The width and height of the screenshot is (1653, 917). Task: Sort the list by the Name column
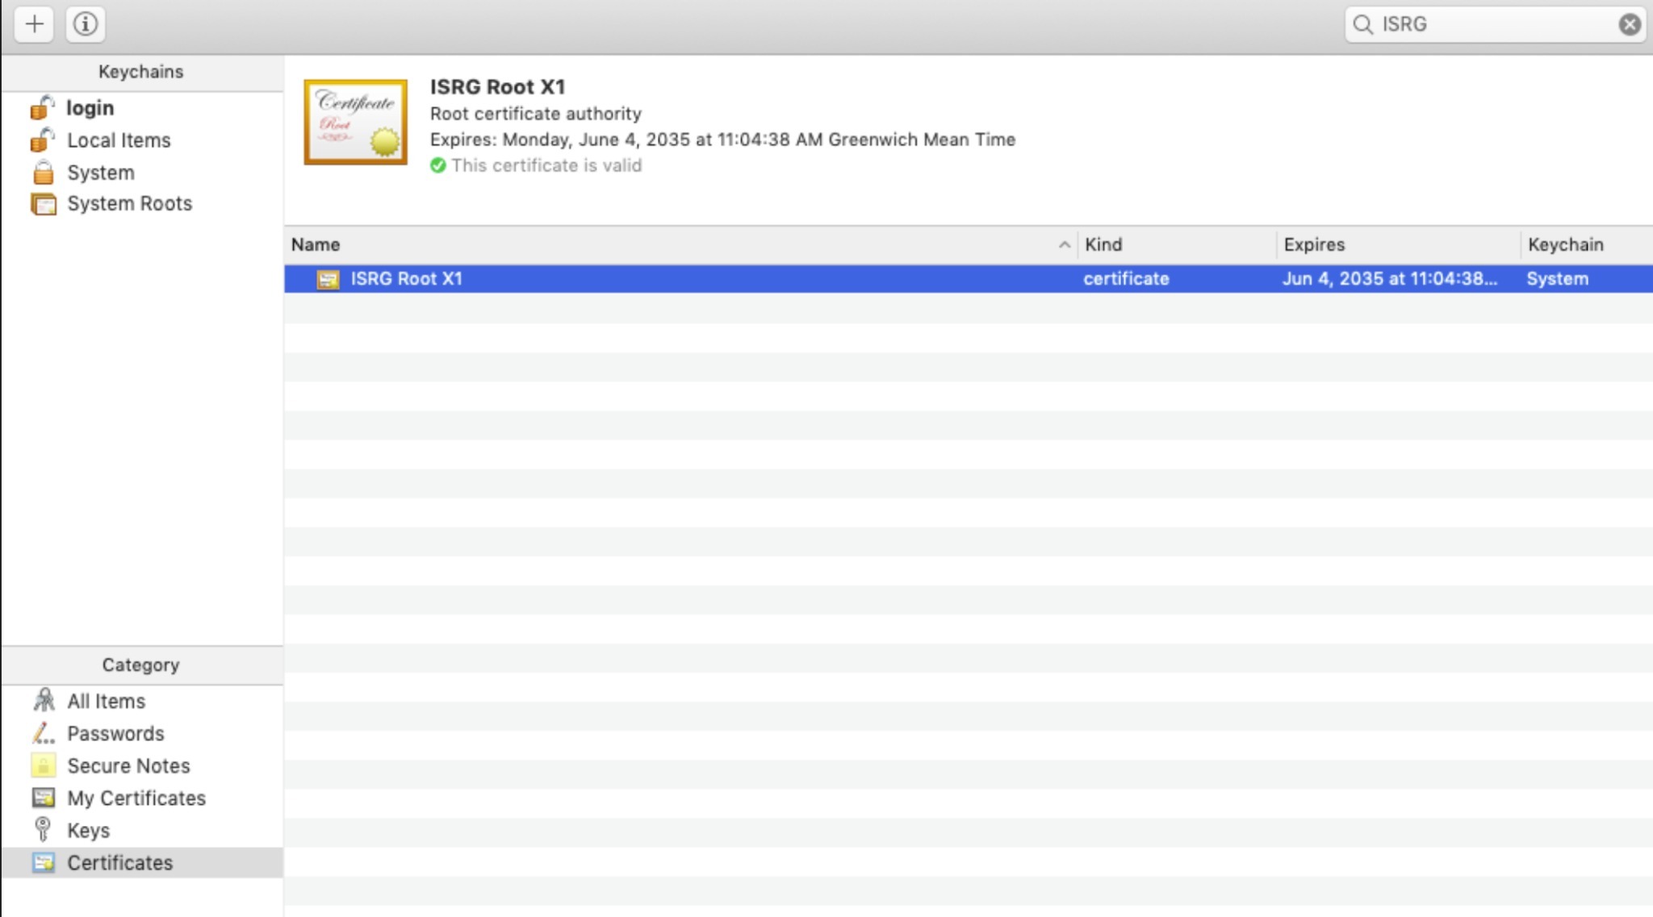(681, 244)
